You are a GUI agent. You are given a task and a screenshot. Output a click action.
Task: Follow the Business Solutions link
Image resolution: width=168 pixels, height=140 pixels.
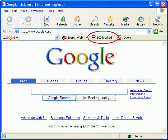click(65, 118)
